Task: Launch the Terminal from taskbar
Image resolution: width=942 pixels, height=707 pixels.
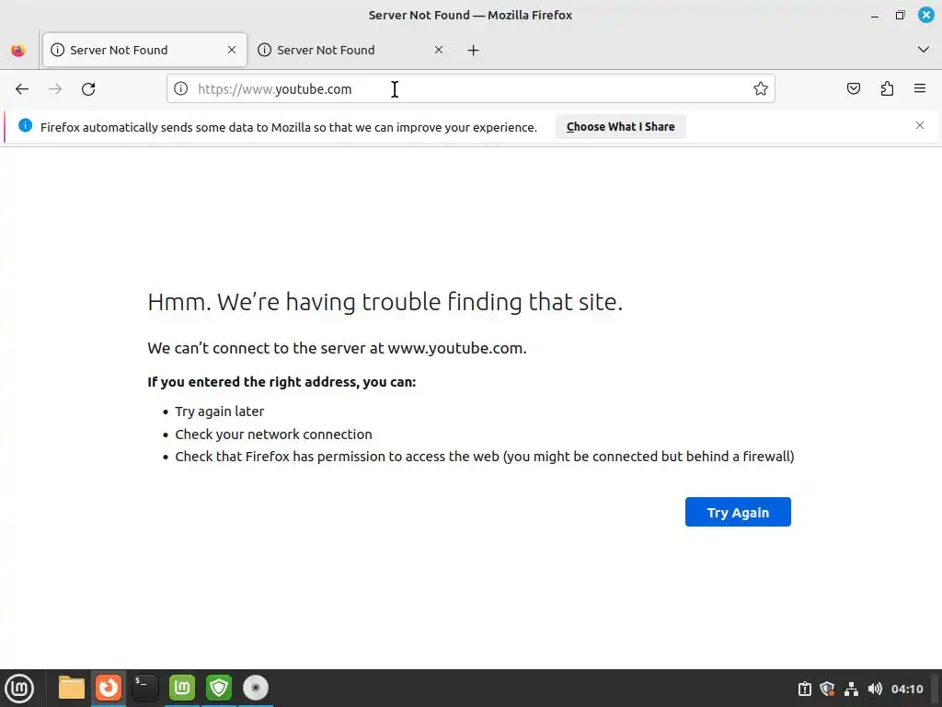Action: coord(145,688)
